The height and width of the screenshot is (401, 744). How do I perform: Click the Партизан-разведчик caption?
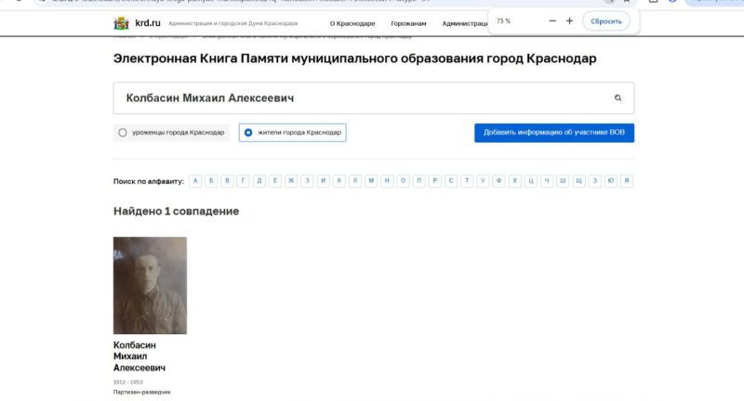(x=142, y=392)
